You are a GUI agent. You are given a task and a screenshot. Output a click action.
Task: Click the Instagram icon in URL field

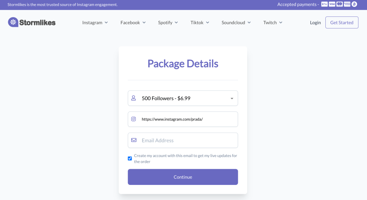(x=133, y=119)
